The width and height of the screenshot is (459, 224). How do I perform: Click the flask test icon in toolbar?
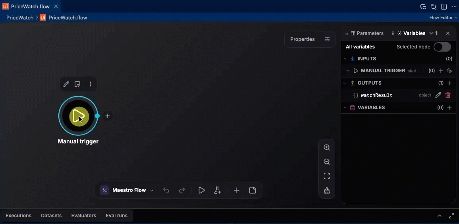tap(217, 190)
